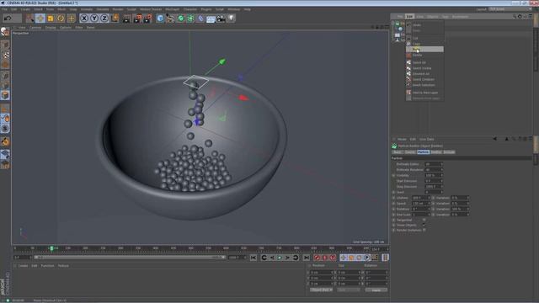The height and width of the screenshot is (303, 539).
Task: Switch to Include tab in Attributes
Action: [449, 151]
